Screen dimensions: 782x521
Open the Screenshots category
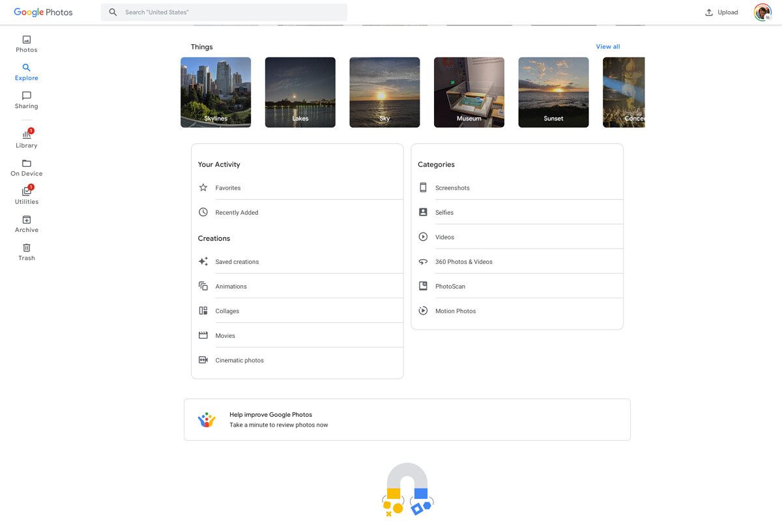pyautogui.click(x=452, y=188)
